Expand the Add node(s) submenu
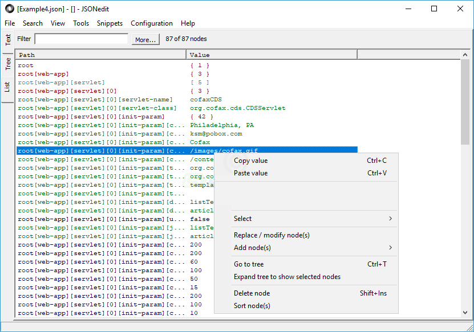 390,248
